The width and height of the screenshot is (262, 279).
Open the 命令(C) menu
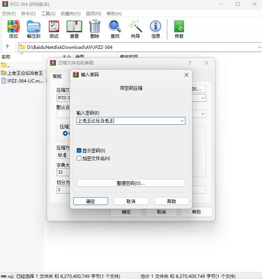click(28, 14)
